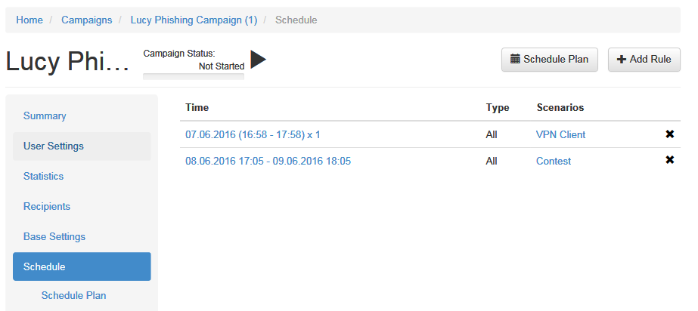Open Campaigns breadcrumb link
698x311 pixels.
pyautogui.click(x=87, y=20)
